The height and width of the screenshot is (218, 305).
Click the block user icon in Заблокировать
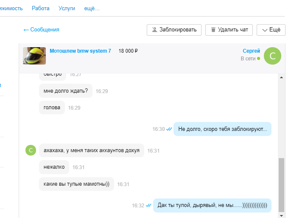tap(154, 30)
